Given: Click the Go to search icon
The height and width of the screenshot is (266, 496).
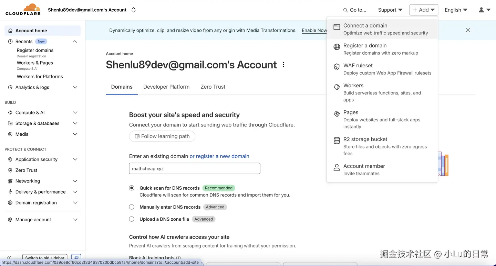Looking at the screenshot, I should tap(345, 10).
